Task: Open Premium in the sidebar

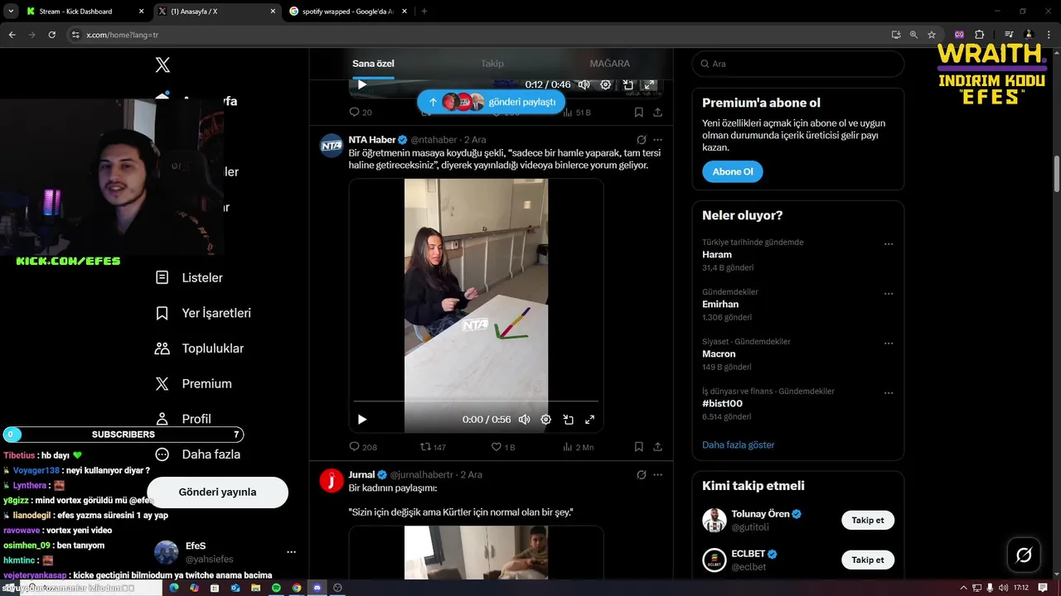Action: point(193,384)
